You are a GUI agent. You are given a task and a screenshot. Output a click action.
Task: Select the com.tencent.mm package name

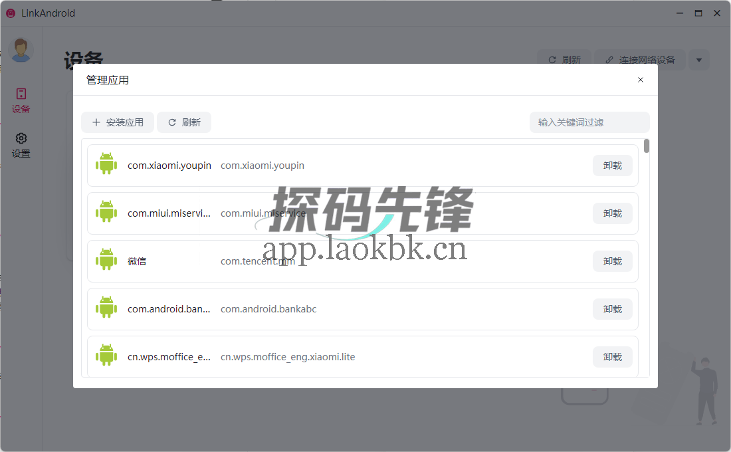tap(258, 261)
